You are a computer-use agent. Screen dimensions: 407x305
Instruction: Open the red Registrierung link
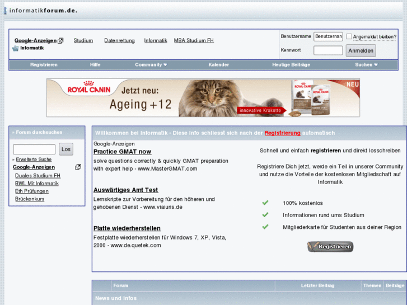[282, 133]
